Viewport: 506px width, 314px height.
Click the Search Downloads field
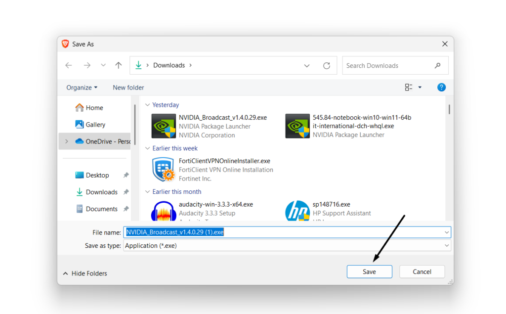(x=388, y=65)
